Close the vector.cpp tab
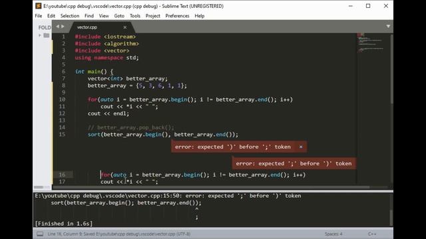 (125, 27)
